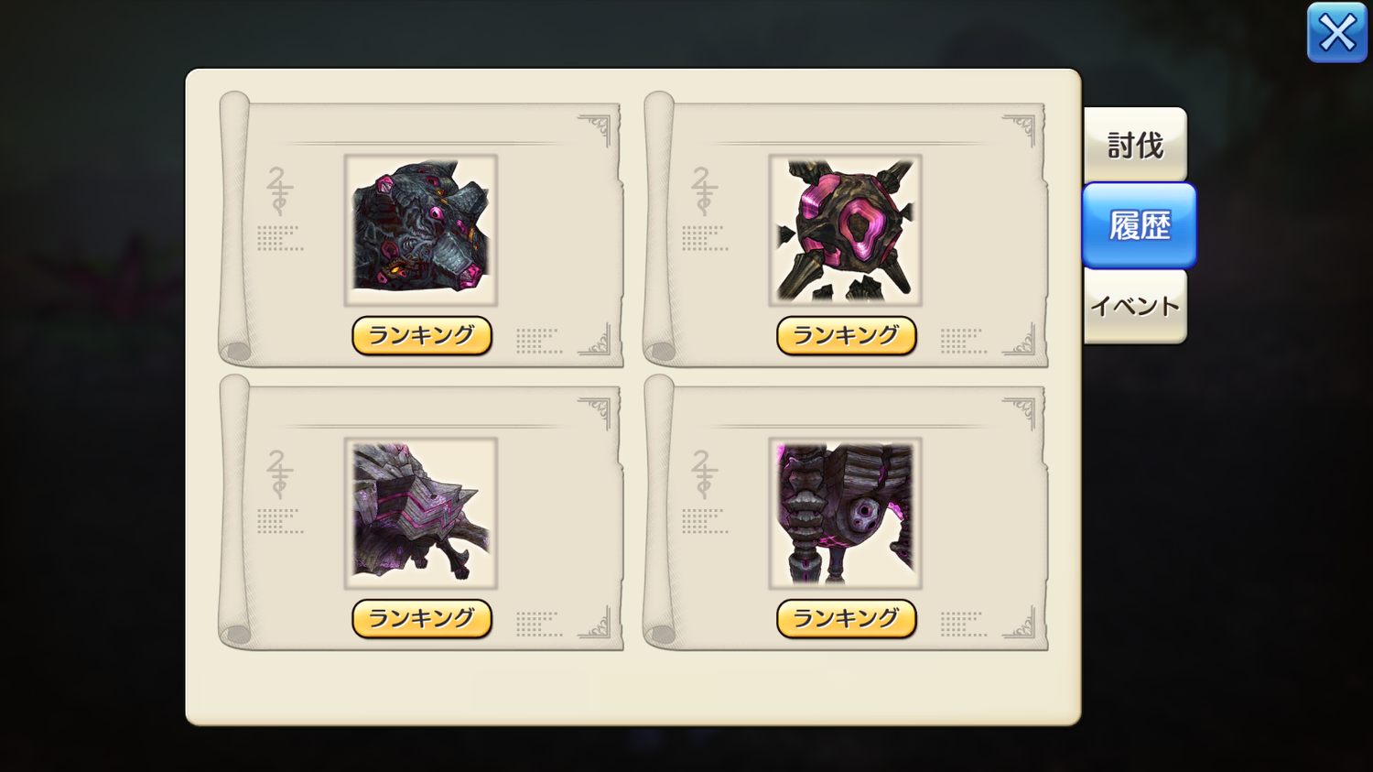This screenshot has width=1373, height=772.
Task: Click the rolled scroll edge of the horned beast card
Action: (x=234, y=227)
